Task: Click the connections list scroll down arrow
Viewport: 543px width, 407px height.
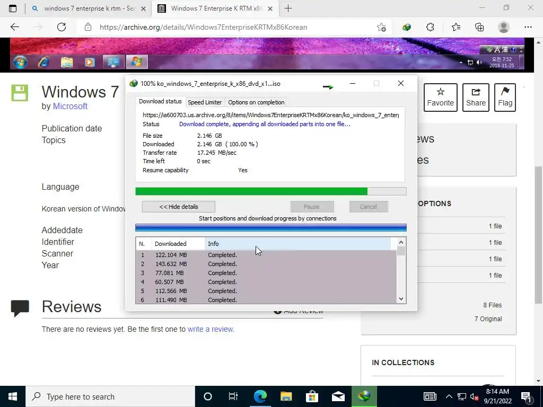Action: click(401, 299)
